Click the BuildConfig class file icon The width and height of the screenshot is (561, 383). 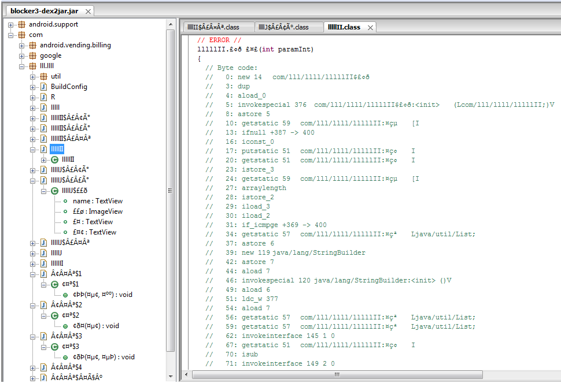pos(43,87)
